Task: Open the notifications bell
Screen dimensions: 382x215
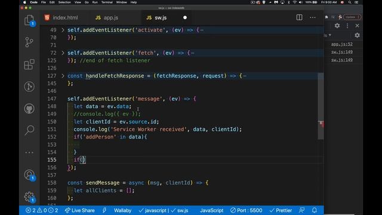Action: 315,210
